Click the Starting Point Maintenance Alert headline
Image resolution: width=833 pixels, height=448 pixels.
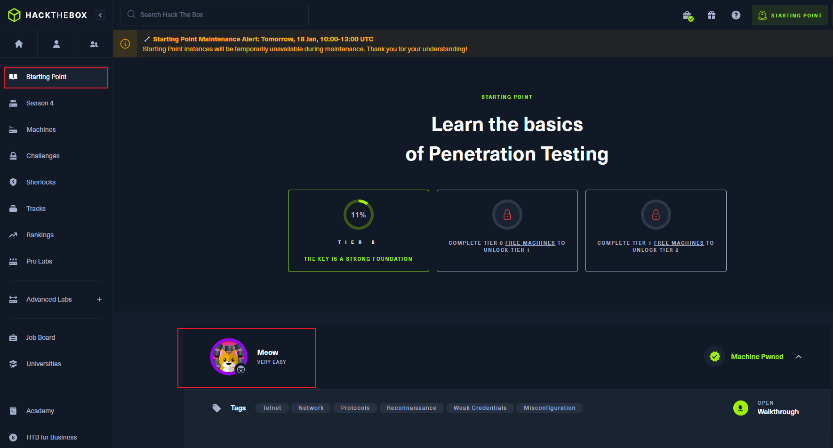(263, 39)
